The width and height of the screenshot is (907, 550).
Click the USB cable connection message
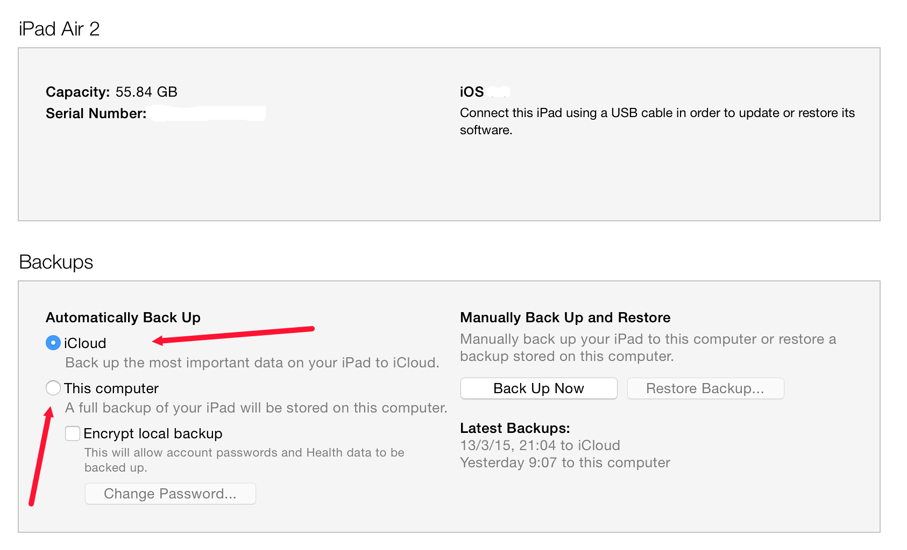click(x=657, y=121)
